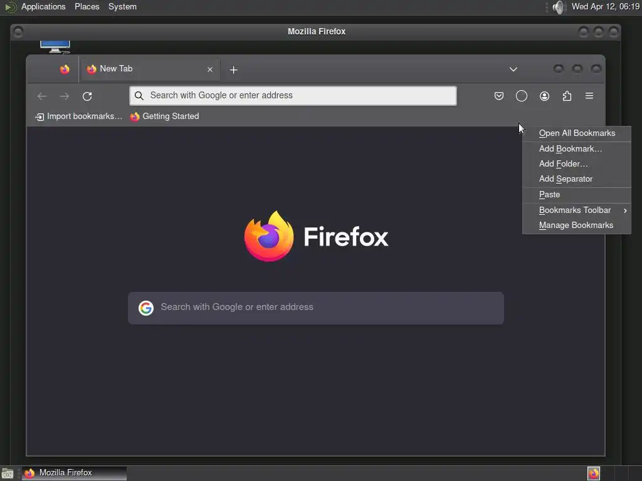This screenshot has width=642, height=481.
Task: Open the Extensions puzzle icon
Action: (x=567, y=96)
